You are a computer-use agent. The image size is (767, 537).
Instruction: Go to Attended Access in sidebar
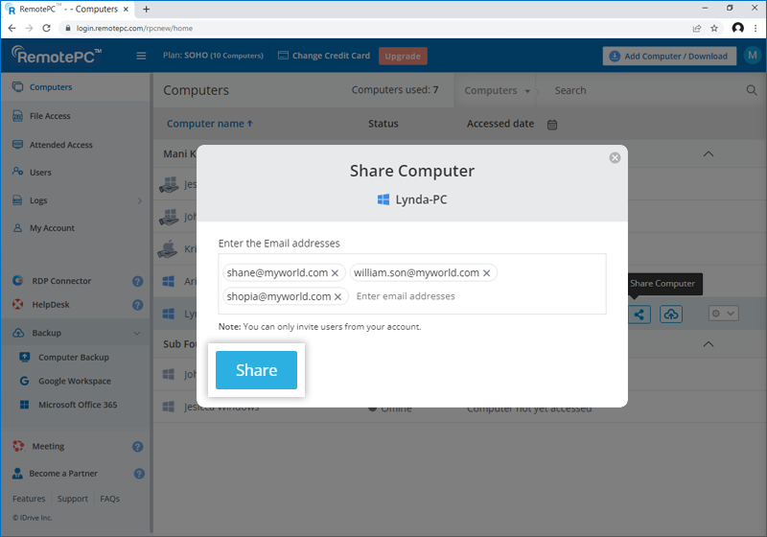[60, 145]
